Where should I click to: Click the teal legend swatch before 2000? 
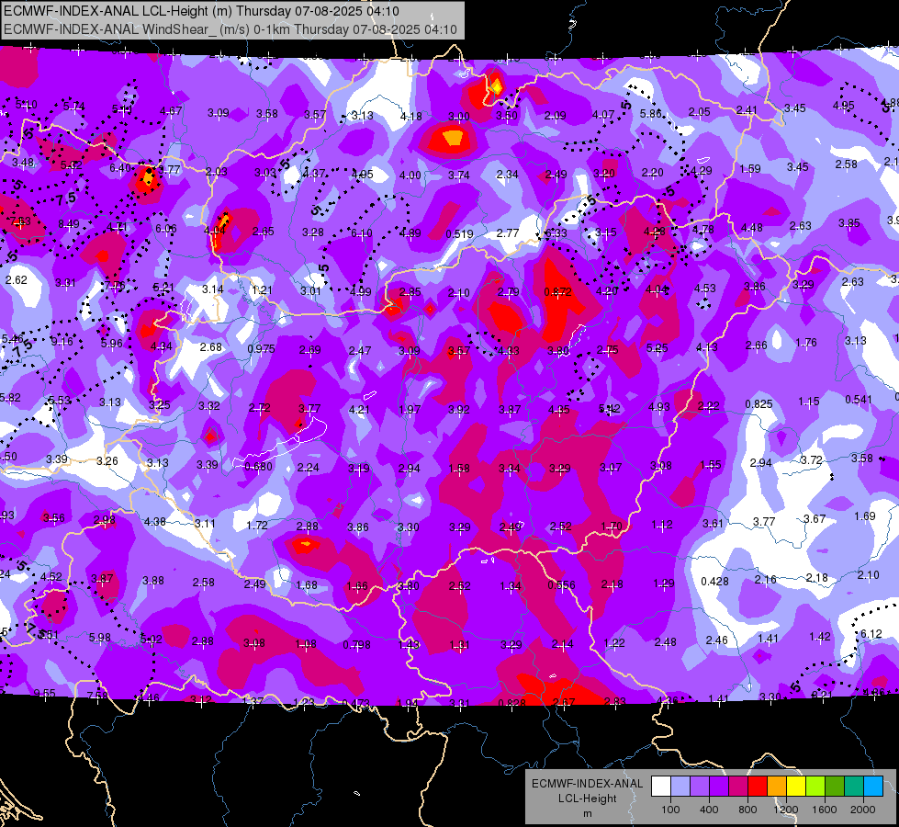(854, 787)
